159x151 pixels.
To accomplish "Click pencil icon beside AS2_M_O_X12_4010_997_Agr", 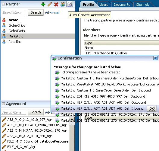I will 4,120.
